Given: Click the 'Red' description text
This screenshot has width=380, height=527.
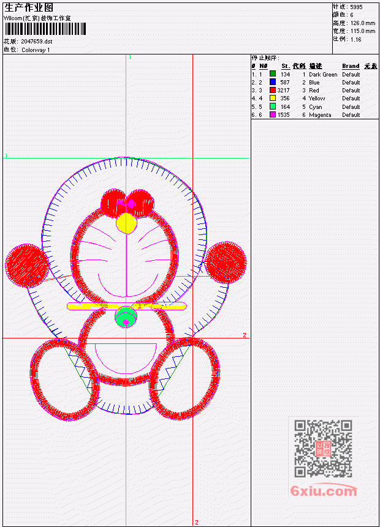Looking at the screenshot, I should (x=314, y=91).
